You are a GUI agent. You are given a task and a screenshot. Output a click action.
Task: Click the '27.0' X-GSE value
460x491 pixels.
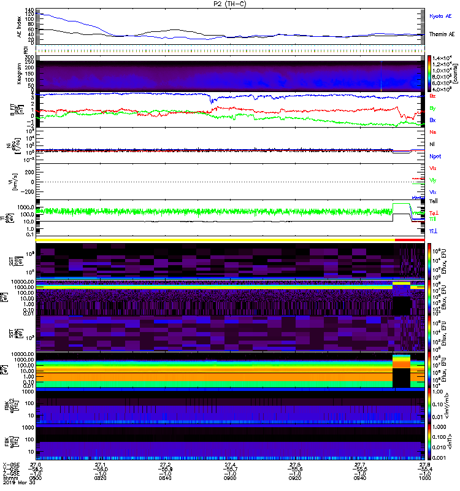pyautogui.click(x=36, y=465)
